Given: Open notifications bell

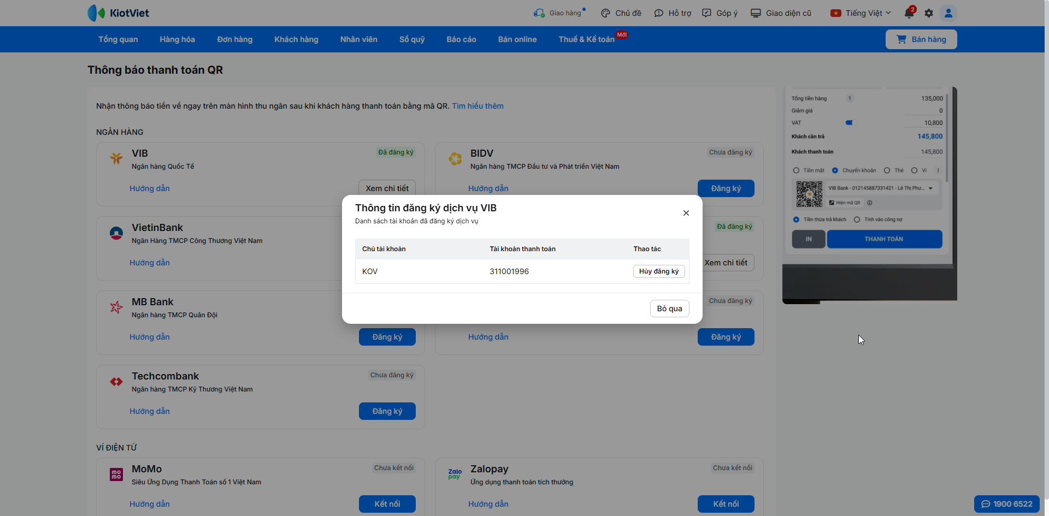Looking at the screenshot, I should 909,13.
